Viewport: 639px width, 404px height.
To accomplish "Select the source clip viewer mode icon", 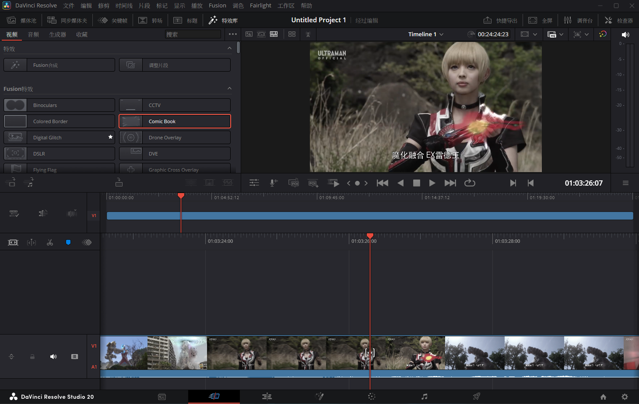I will 249,34.
